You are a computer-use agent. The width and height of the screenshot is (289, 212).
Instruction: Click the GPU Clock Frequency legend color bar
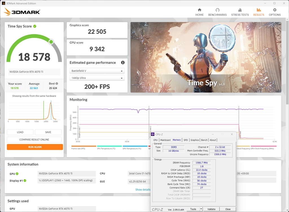click(x=264, y=146)
